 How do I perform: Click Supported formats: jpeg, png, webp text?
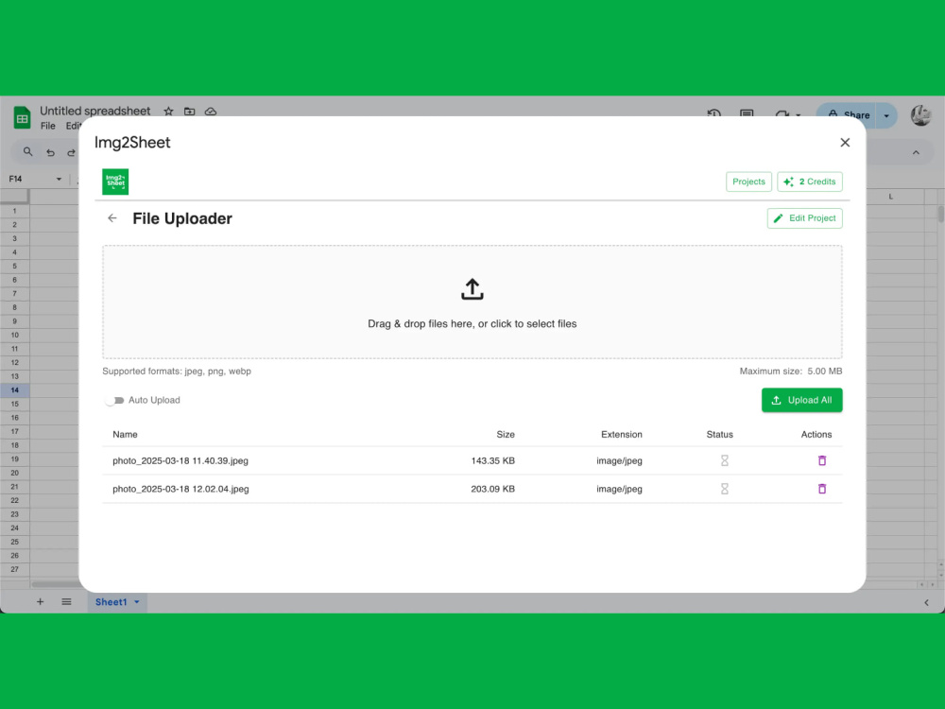(x=177, y=372)
